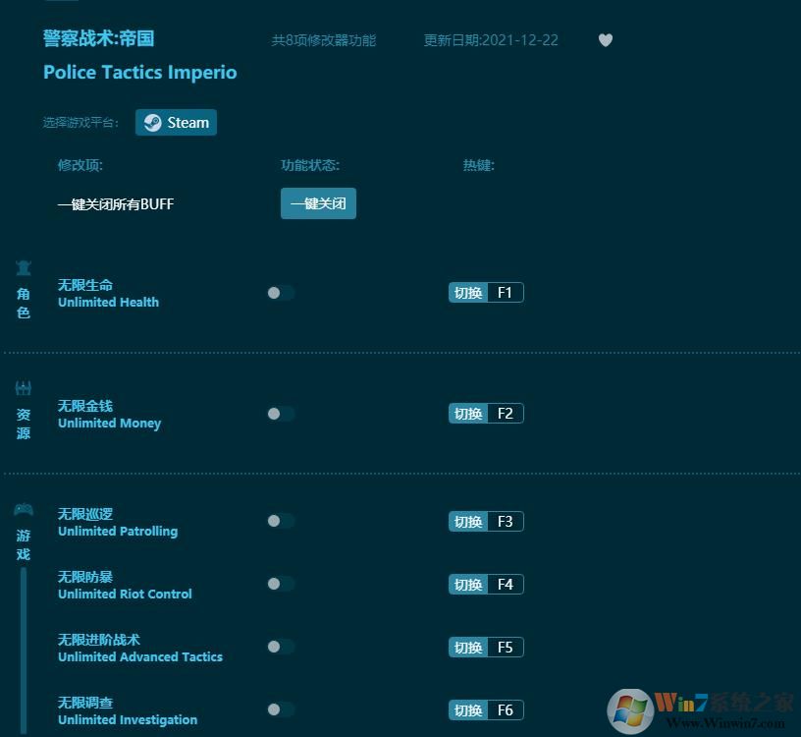Toggle the Unlimited Money switch
801x737 pixels.
281,414
